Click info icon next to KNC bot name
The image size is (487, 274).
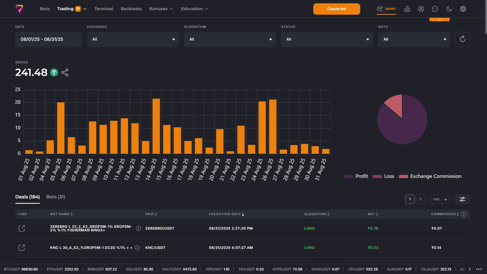click(137, 248)
